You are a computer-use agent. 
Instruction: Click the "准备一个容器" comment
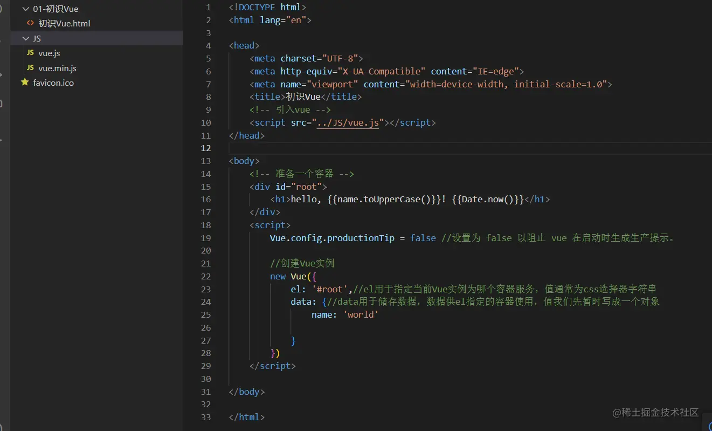pyautogui.click(x=302, y=174)
